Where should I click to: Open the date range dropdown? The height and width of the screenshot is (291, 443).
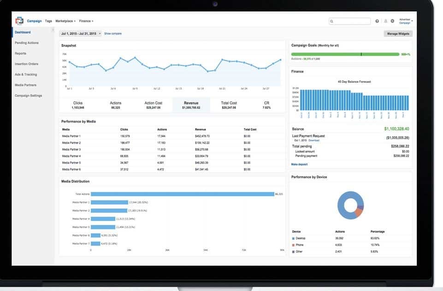(x=81, y=34)
